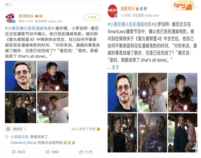Open the 南都周刊 account name
The width and height of the screenshot is (201, 158).
128,9
